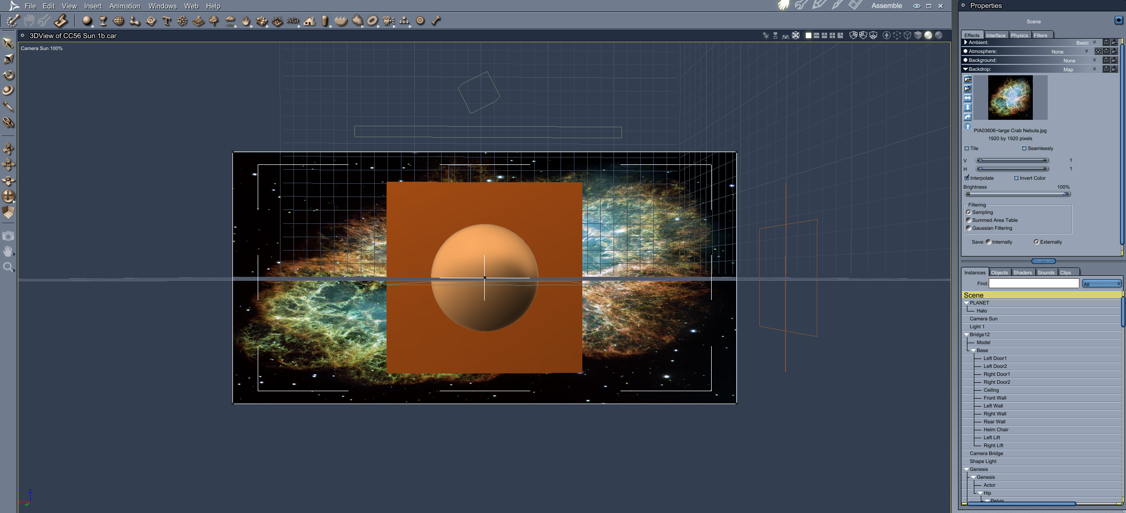Screen dimensions: 1126x513
Task: Click the H tiling slider
Action: pyautogui.click(x=1013, y=168)
